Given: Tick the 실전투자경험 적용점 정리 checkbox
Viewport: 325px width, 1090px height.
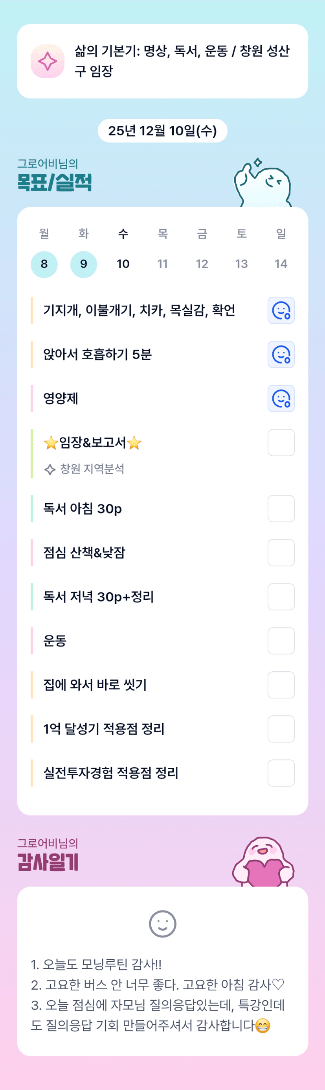Looking at the screenshot, I should [x=281, y=773].
